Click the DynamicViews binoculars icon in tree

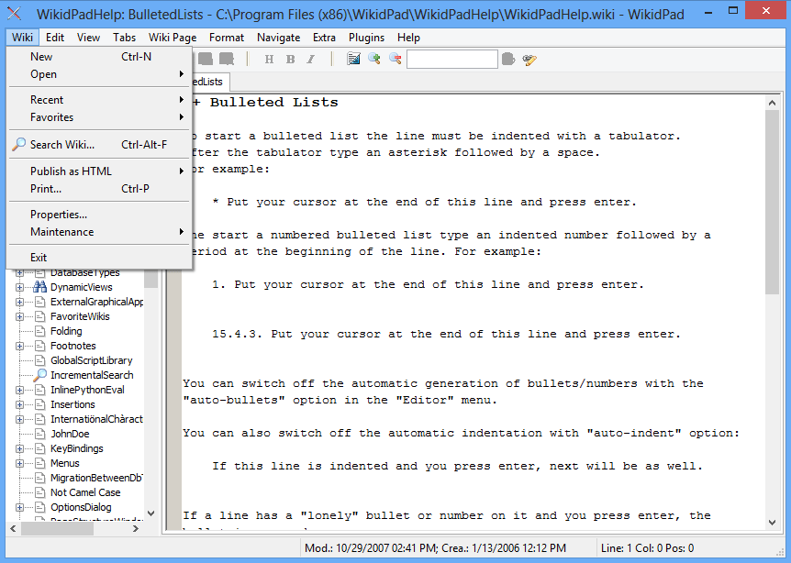pos(39,287)
